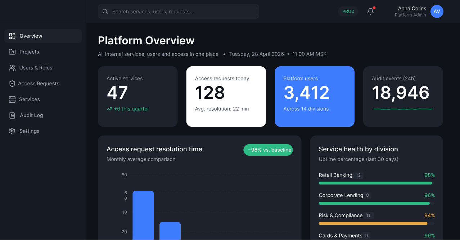Click the Platform Admin role text
Viewport: 460px width, 240px height.
click(410, 15)
